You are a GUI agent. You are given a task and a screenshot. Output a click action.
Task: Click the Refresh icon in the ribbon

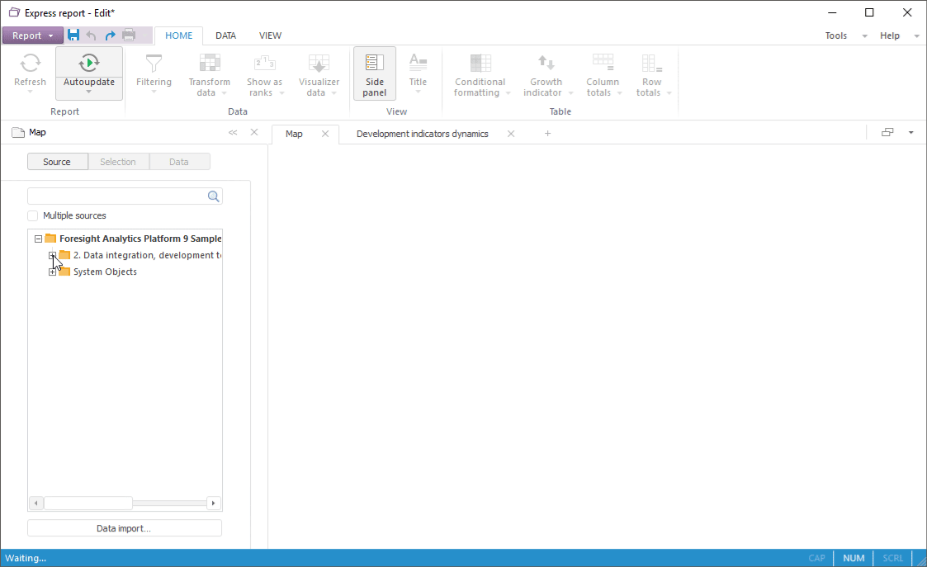(31, 63)
